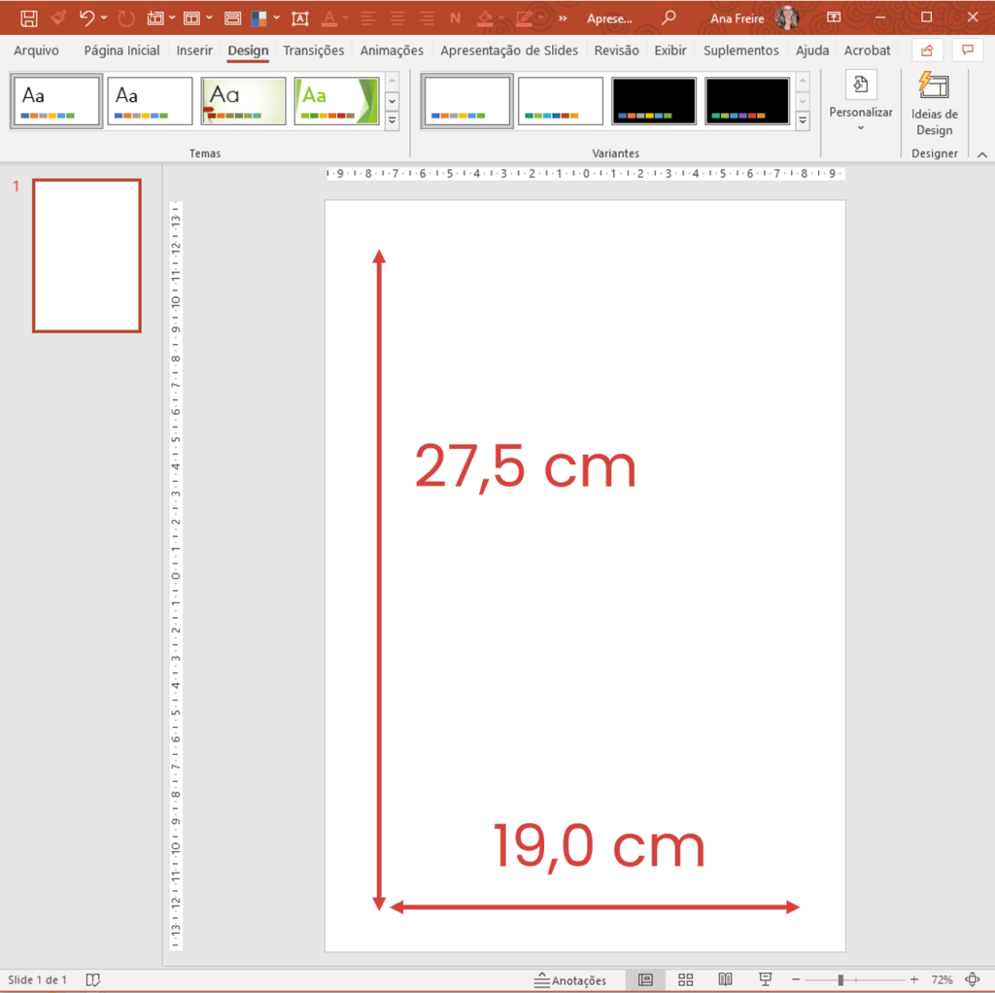Open the search magnifier in title bar
This screenshot has width=995, height=993.
(x=668, y=17)
